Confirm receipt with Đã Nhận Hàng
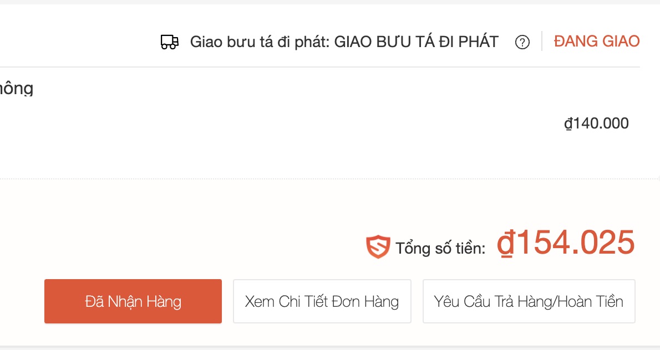The height and width of the screenshot is (350, 660). pos(133,301)
